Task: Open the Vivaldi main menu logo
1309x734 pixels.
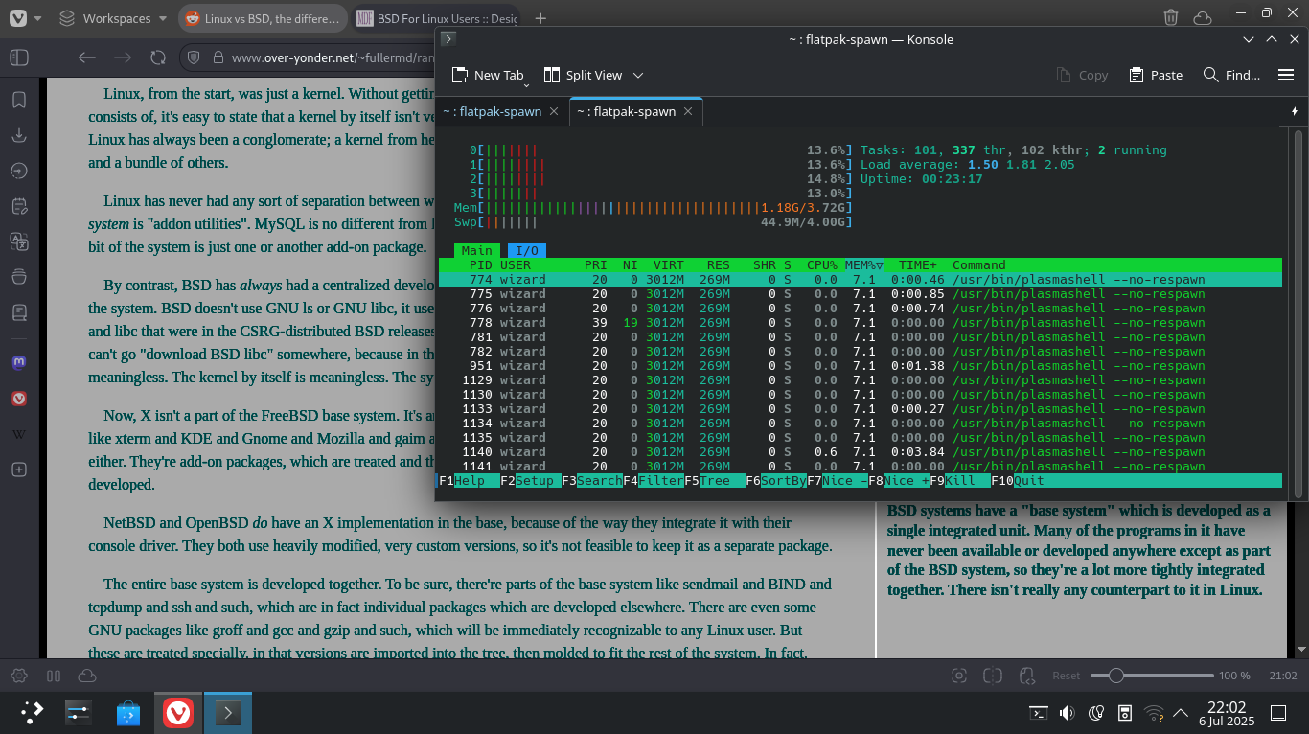Action: click(17, 18)
